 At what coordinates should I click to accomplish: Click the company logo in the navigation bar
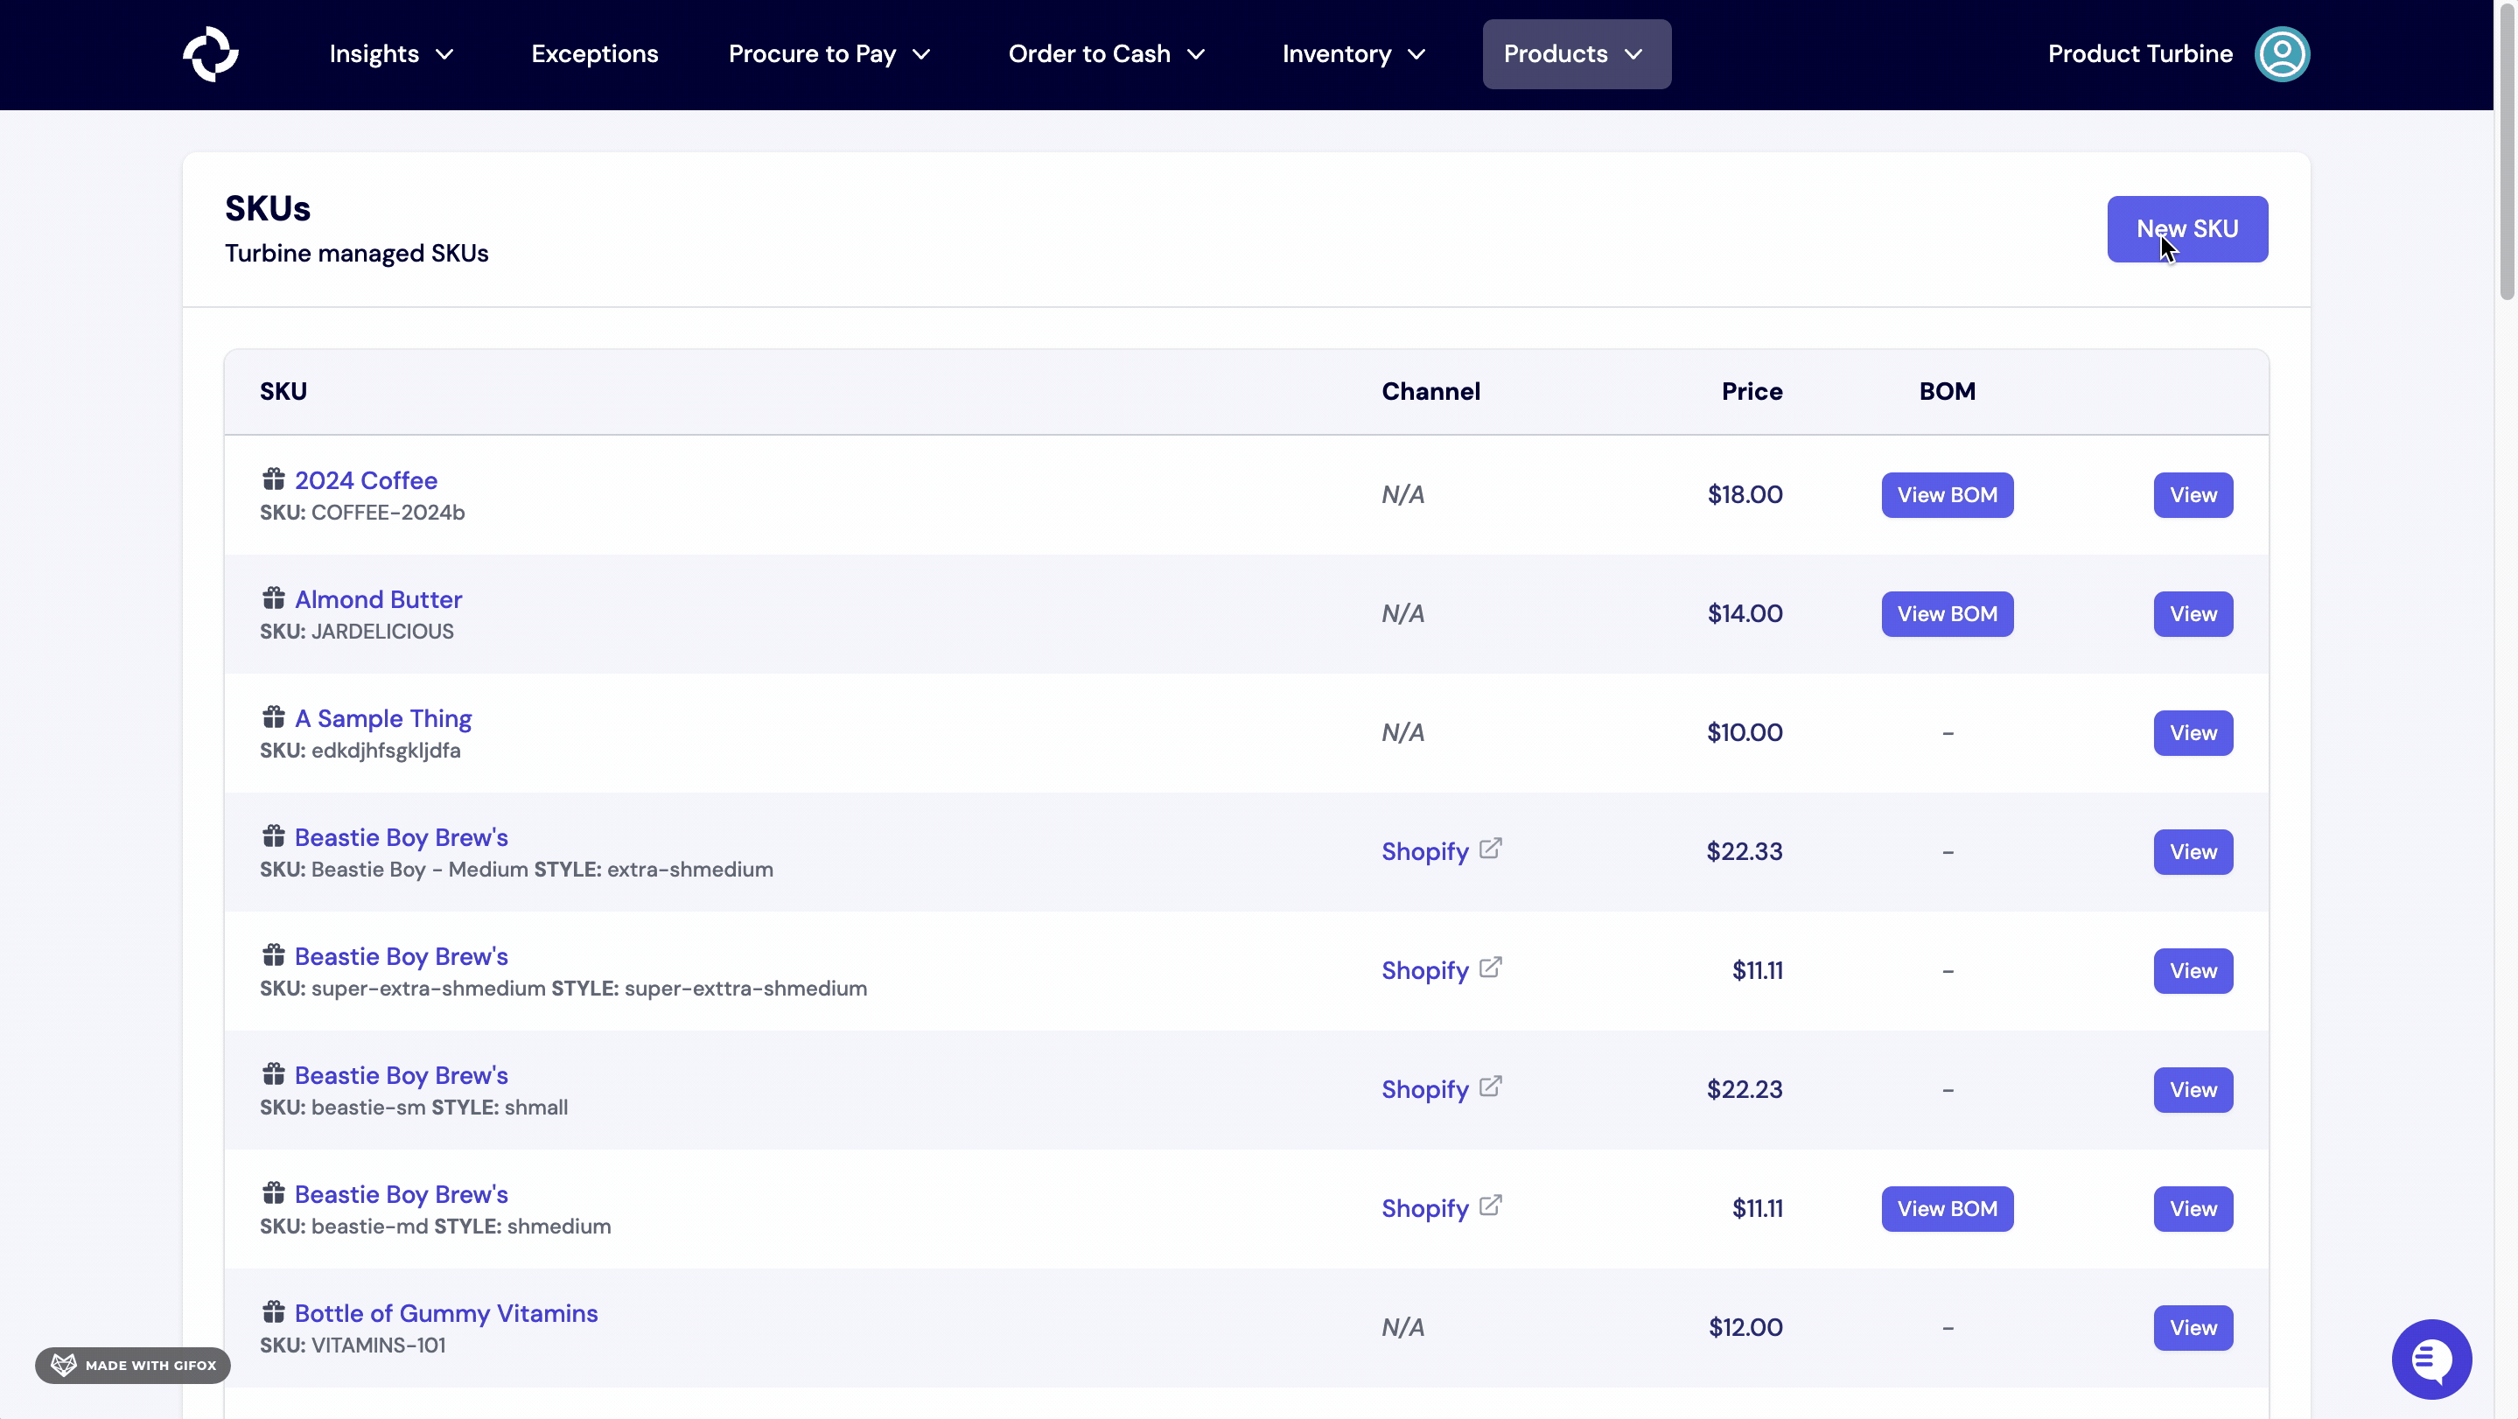point(210,53)
